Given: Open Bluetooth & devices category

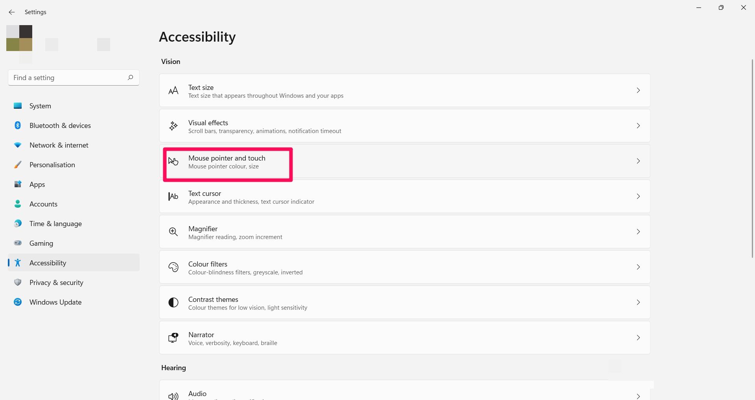Looking at the screenshot, I should (60, 126).
